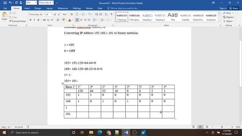Switch to the Layout tab
Viewport: 242px width, 136px height.
[50, 8]
